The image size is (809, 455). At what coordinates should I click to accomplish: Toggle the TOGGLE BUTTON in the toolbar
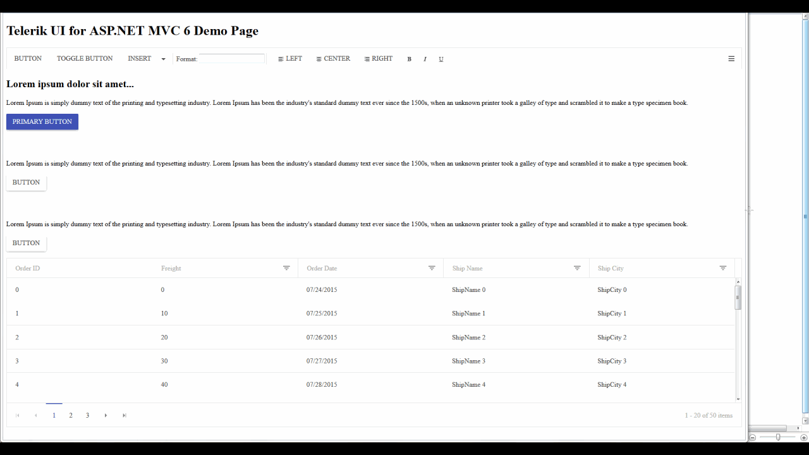click(85, 59)
